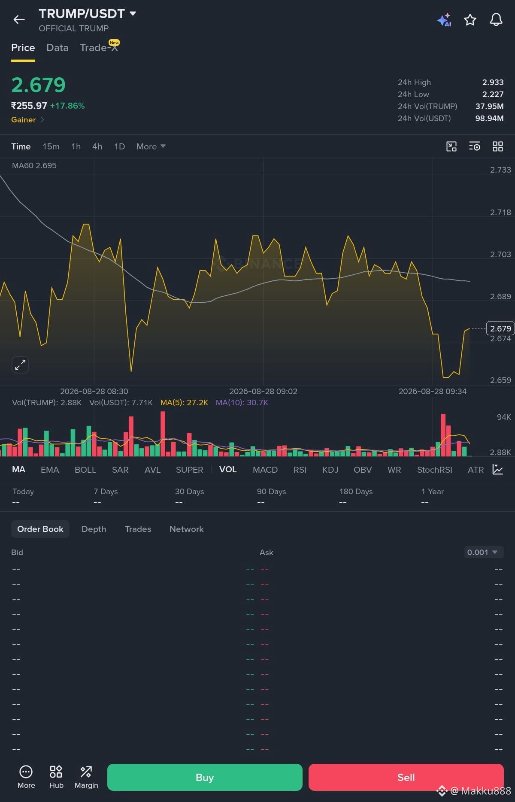Select the 15m chart interval
Viewport: 515px width, 802px height.
pos(51,146)
